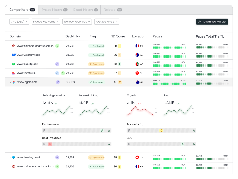Click the Webflow logo icon
This screenshot has width=238, height=179.
pyautogui.click(x=14, y=55)
